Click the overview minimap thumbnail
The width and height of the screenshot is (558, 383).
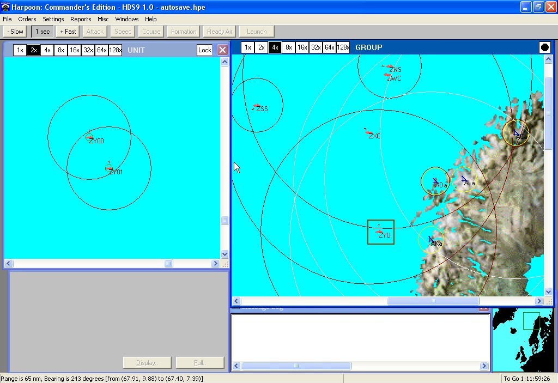tap(524, 340)
